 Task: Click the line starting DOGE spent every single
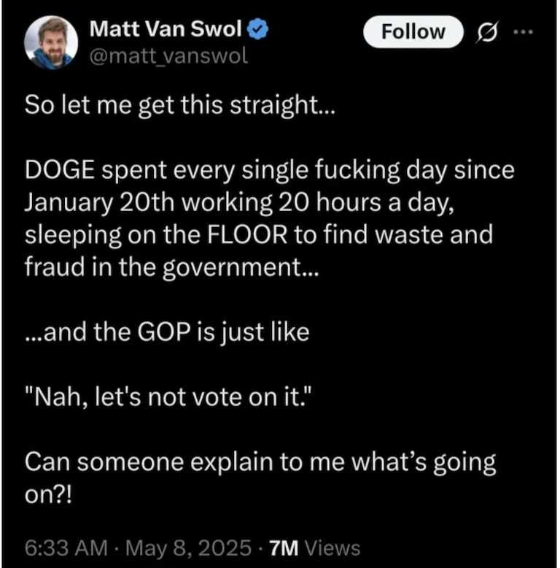(270, 170)
